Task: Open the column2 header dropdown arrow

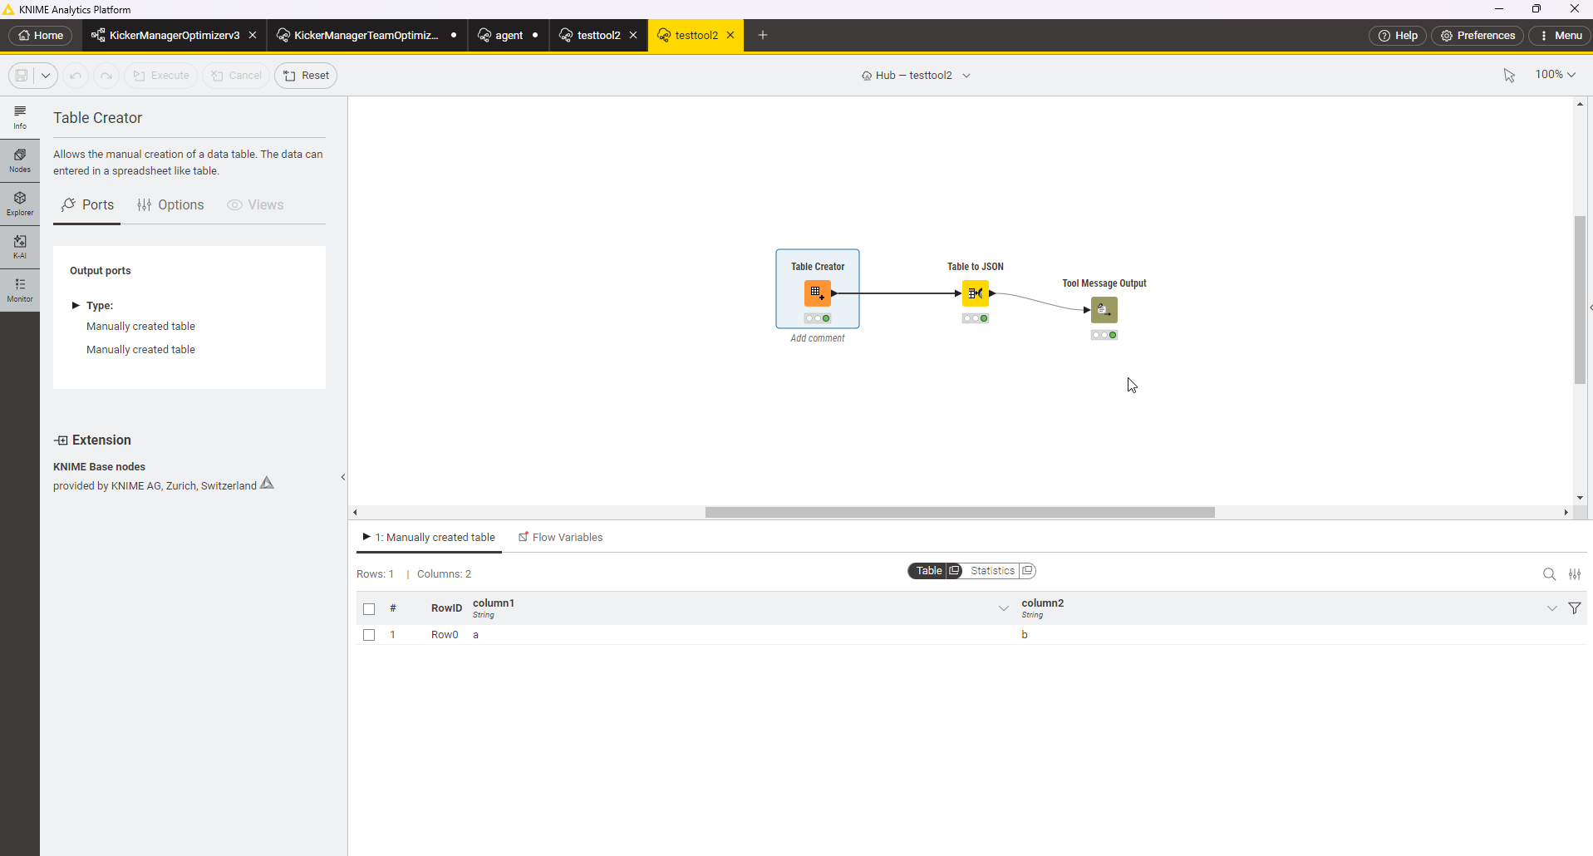Action: pos(1551,608)
